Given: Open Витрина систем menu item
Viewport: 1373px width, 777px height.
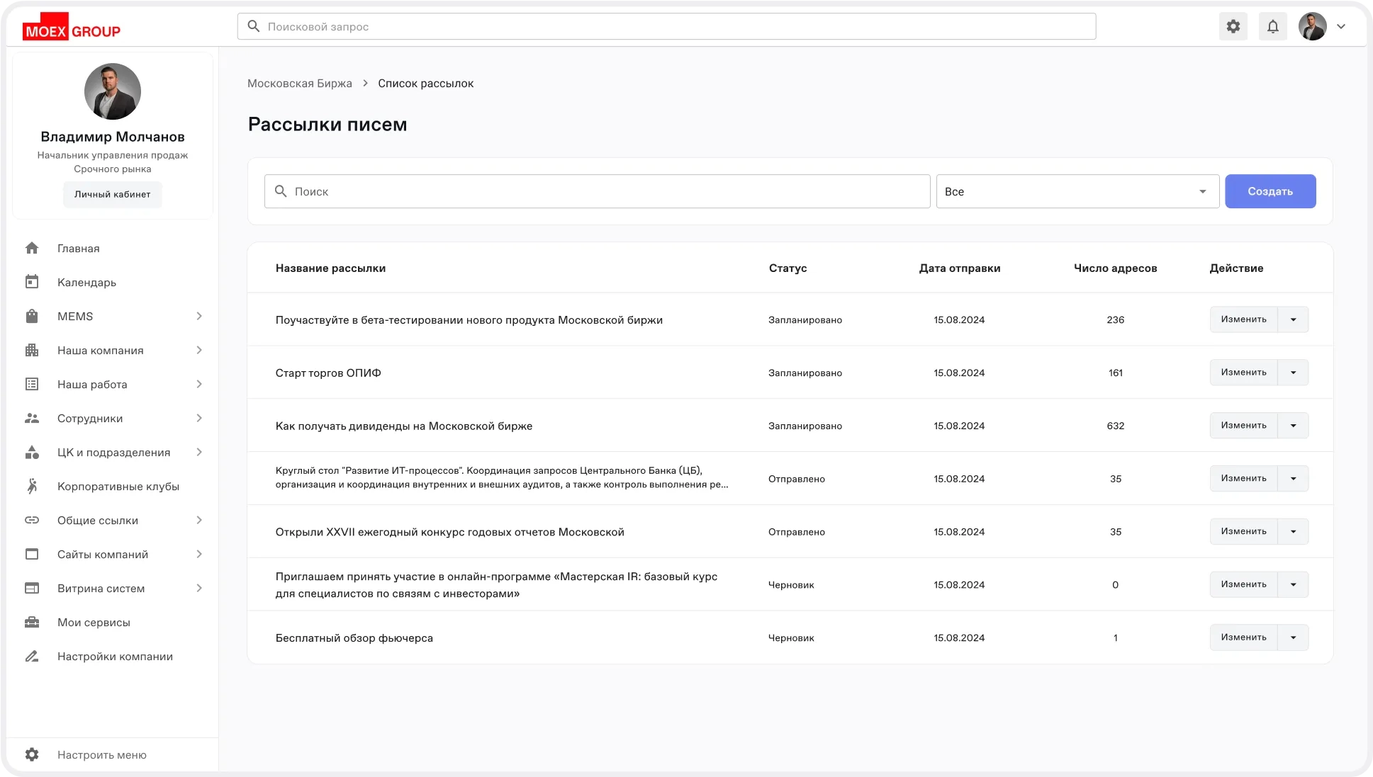Looking at the screenshot, I should (x=101, y=588).
